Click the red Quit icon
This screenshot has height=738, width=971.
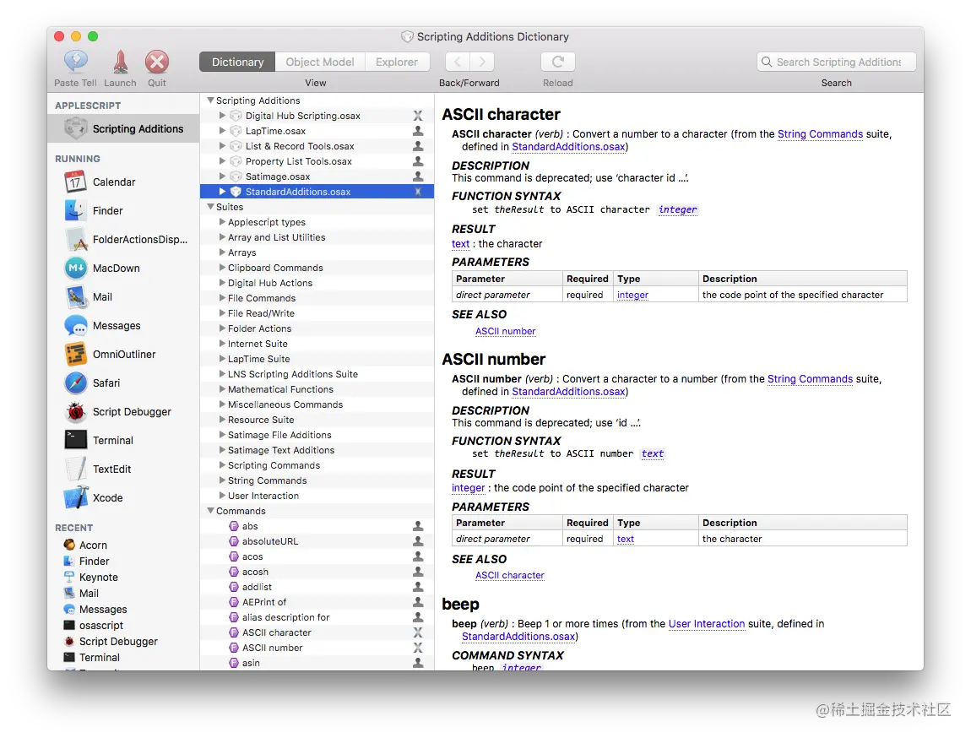pos(157,62)
